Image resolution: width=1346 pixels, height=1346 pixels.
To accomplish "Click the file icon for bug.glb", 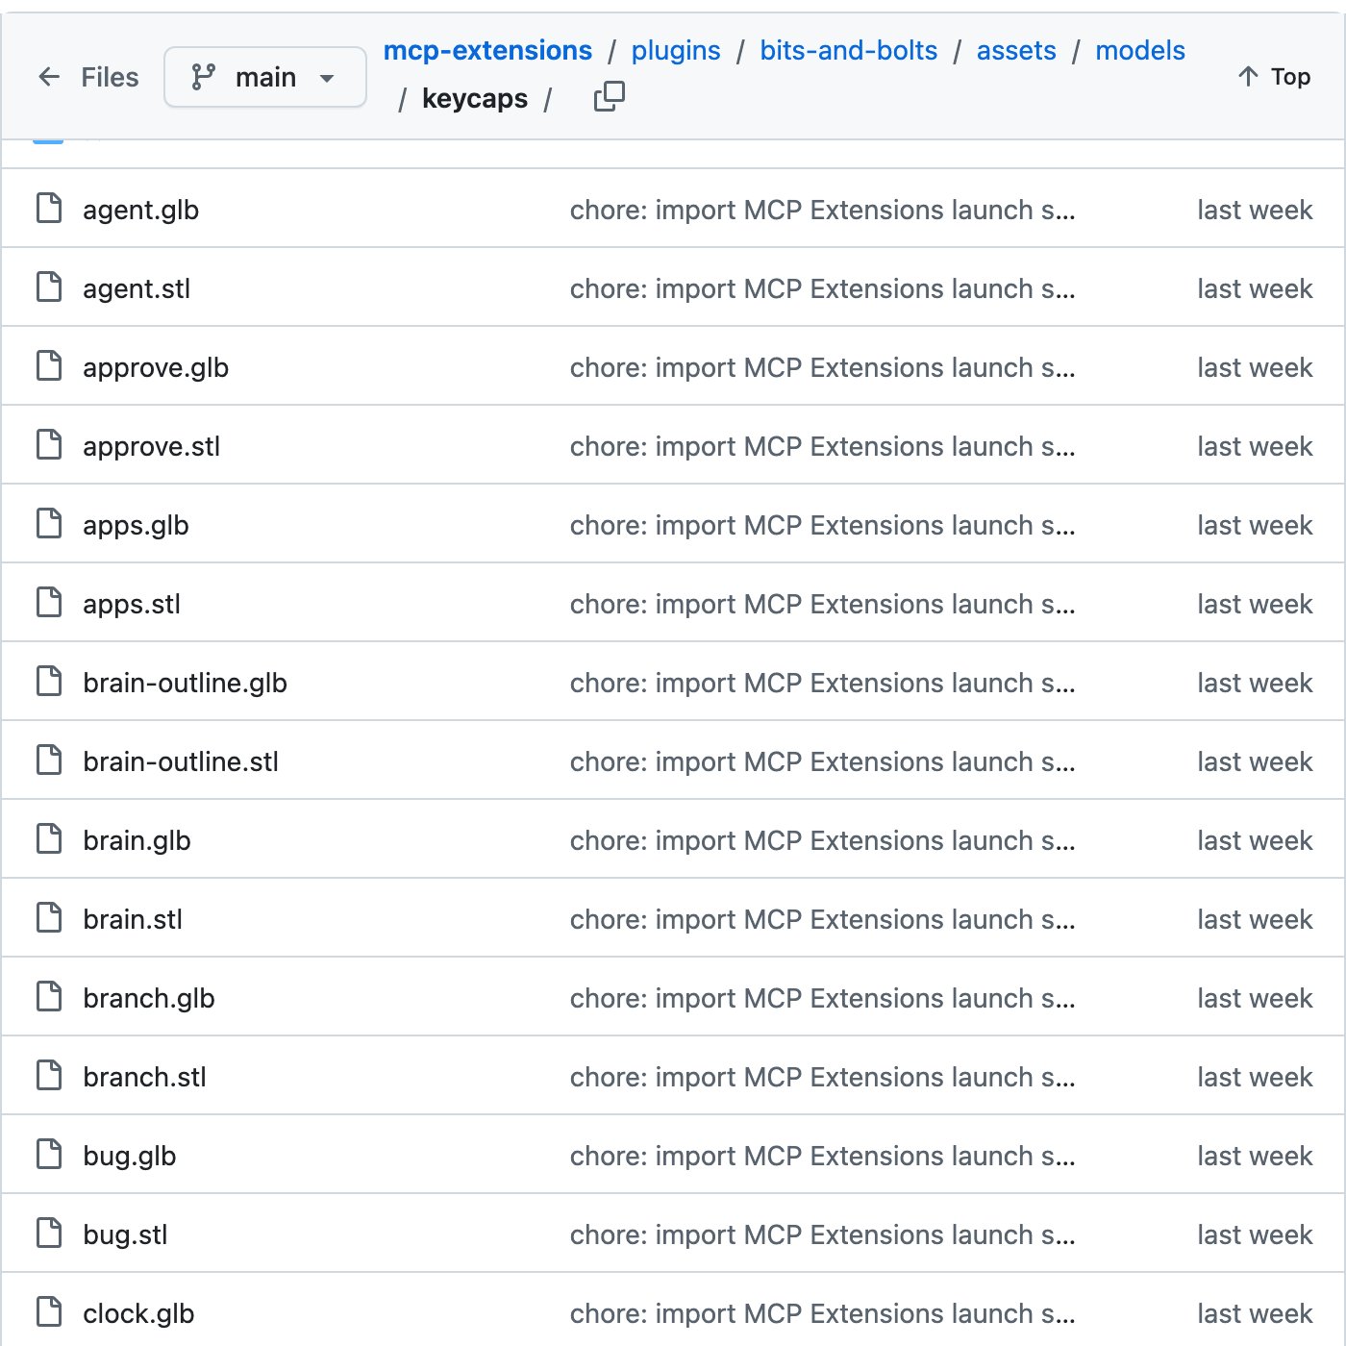I will [x=49, y=1155].
